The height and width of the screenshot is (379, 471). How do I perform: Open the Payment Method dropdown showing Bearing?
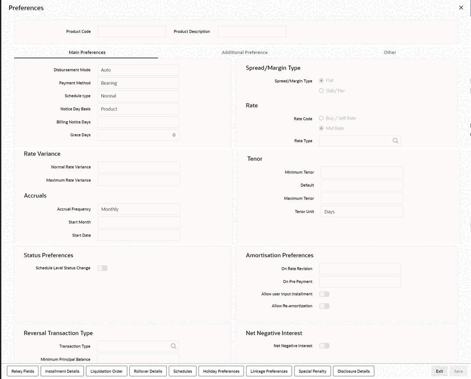(x=138, y=83)
